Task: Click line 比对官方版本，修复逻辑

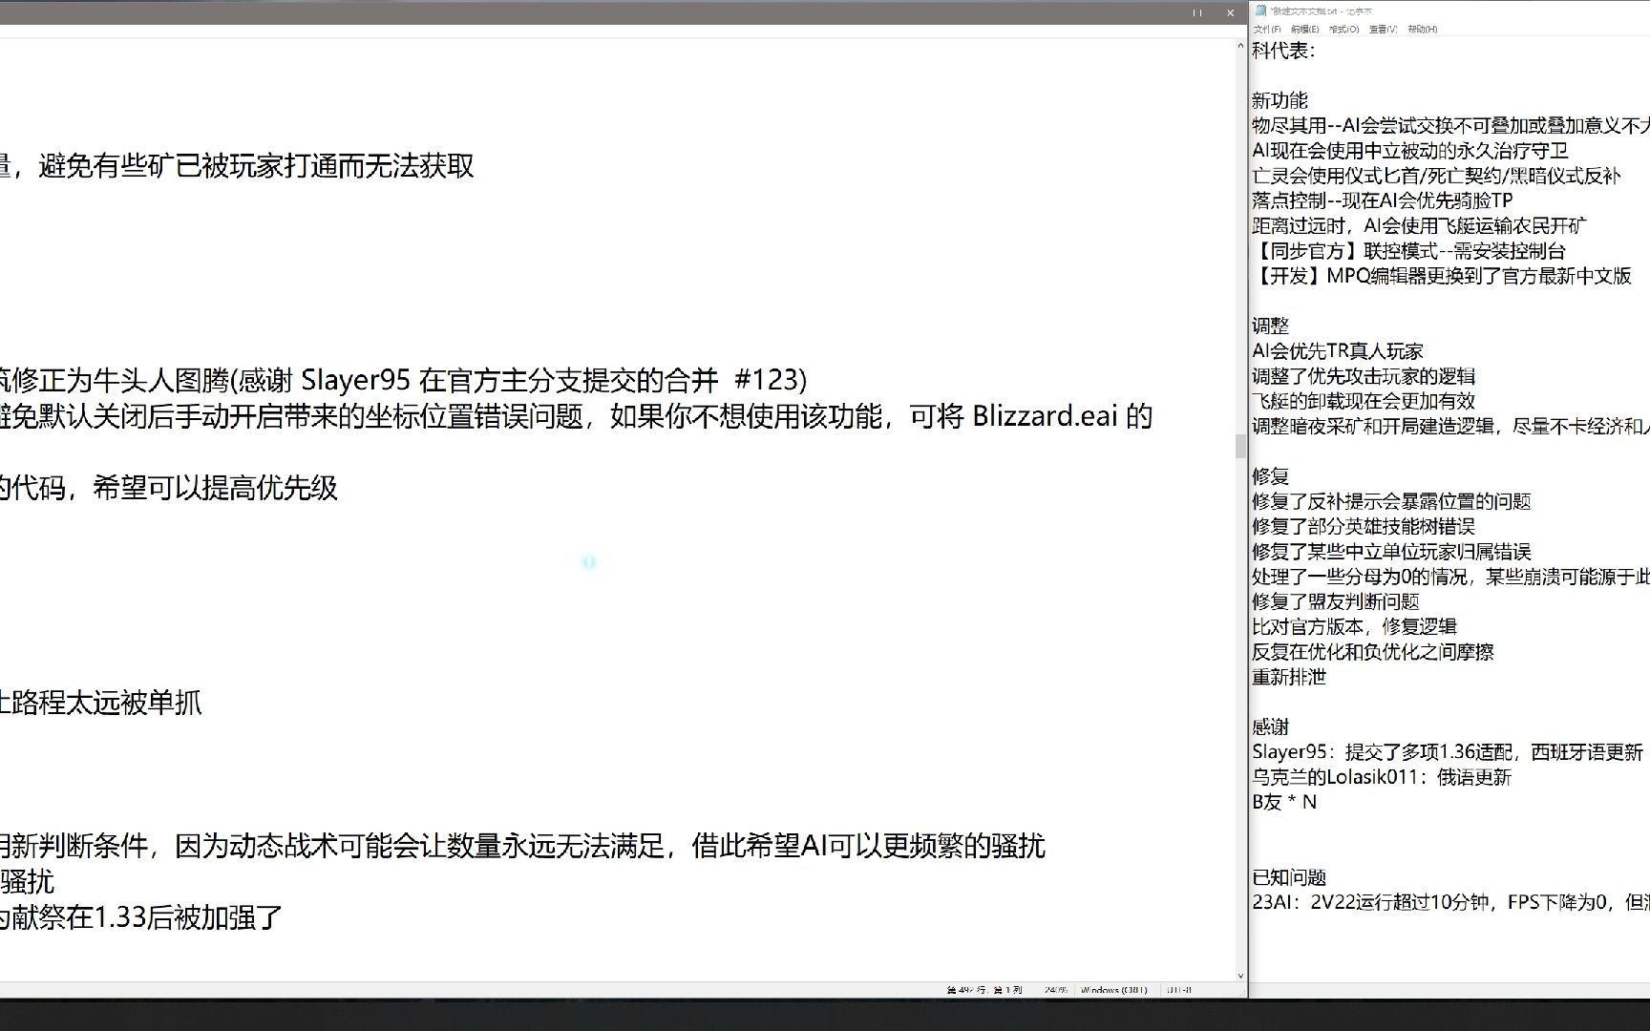Action: pos(1354,626)
